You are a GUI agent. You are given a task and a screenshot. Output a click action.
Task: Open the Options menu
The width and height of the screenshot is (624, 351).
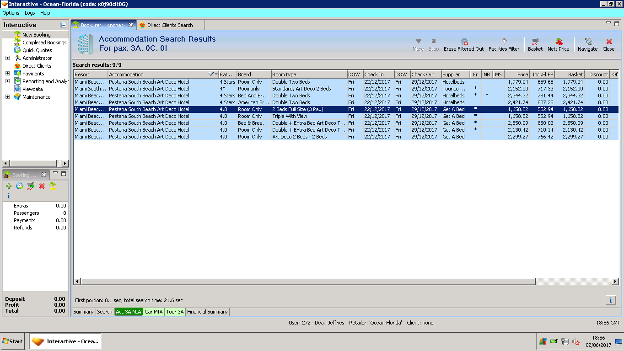pos(11,13)
